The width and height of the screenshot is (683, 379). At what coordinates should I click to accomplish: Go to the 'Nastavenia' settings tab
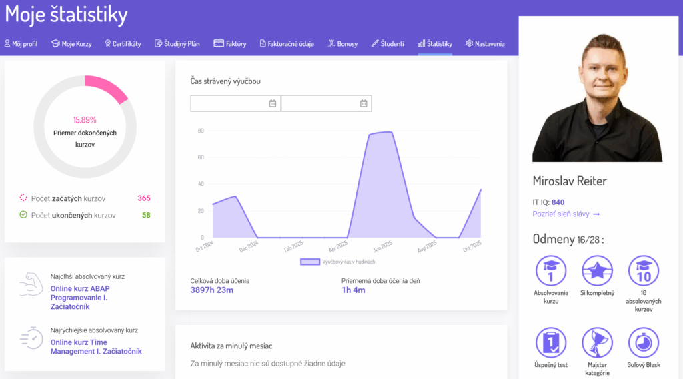(485, 44)
